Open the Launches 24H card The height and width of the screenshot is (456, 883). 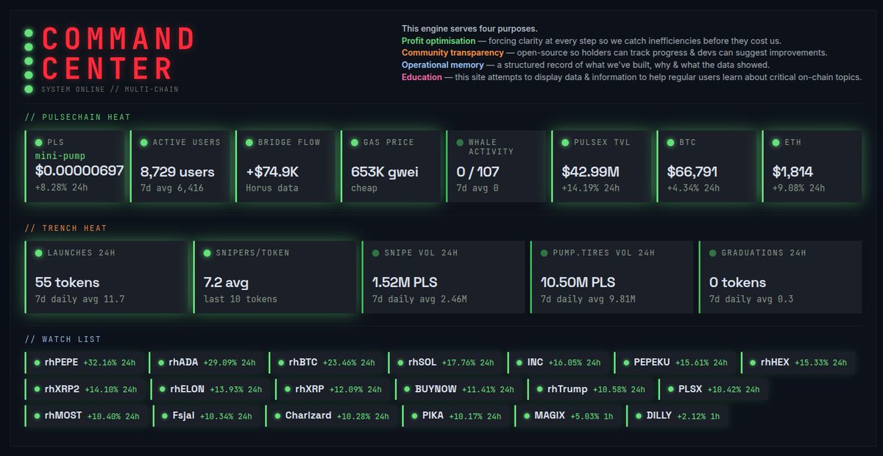pyautogui.click(x=106, y=277)
